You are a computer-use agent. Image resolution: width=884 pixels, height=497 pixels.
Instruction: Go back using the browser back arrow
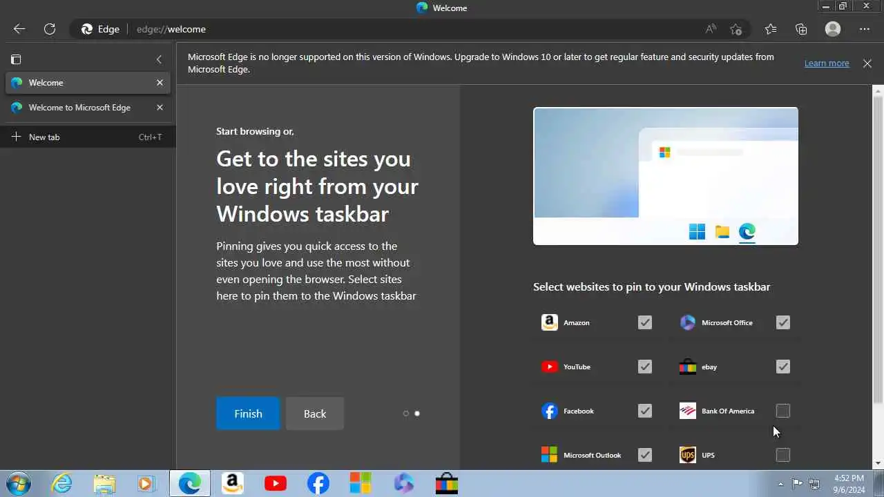[x=19, y=29]
